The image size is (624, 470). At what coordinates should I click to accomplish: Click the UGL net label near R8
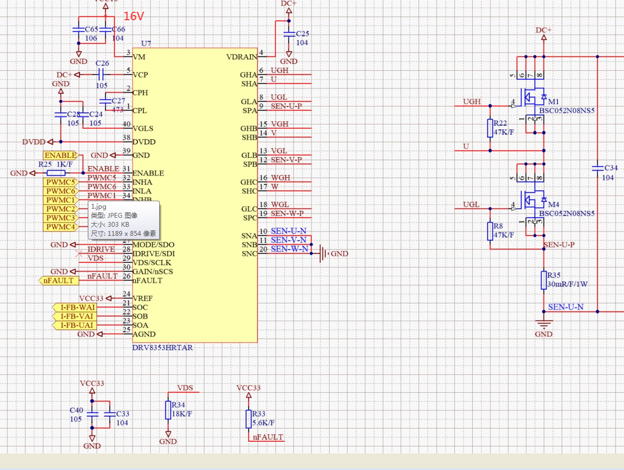pyautogui.click(x=471, y=204)
